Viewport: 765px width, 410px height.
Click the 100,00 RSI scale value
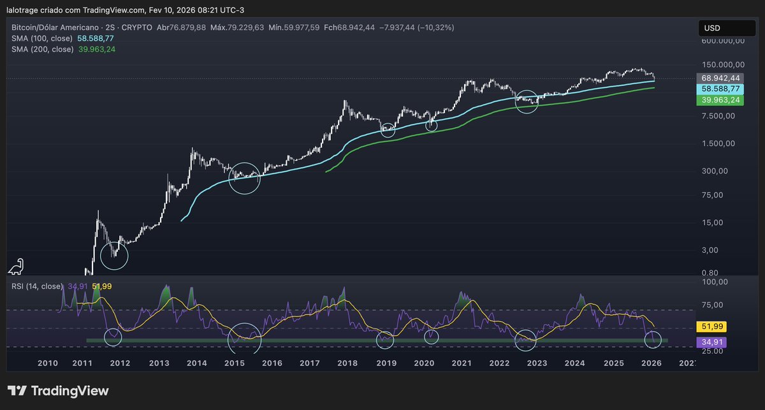(x=716, y=281)
